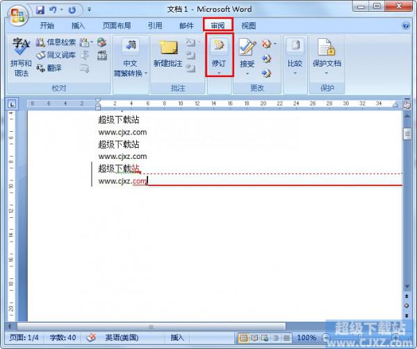This screenshot has height=349, width=417.
Task: Click the tab stop selector on ruler
Action: click(12, 104)
